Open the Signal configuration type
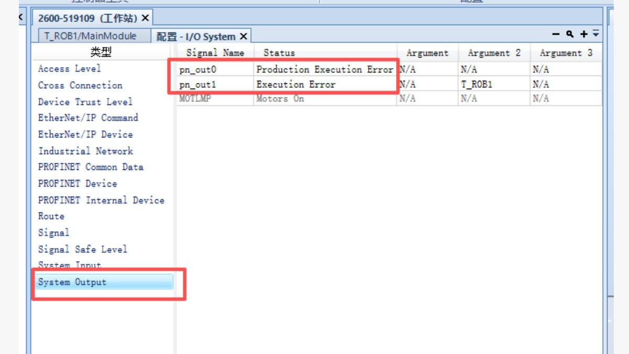The image size is (629, 354). (x=53, y=233)
